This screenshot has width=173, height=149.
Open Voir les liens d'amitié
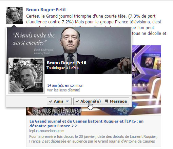[x=63, y=90]
